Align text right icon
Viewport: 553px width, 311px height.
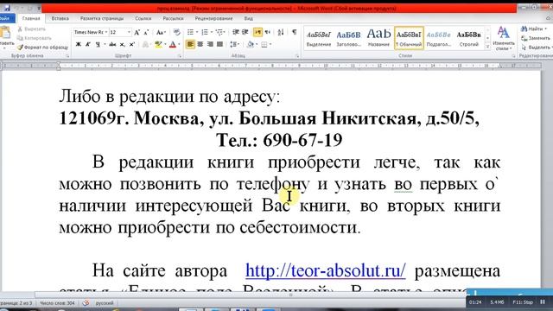[x=210, y=44]
